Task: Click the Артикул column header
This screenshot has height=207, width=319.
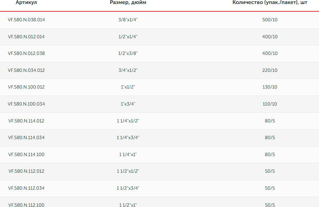Action: pos(26,2)
